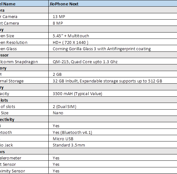Select the 'JioPhone Next' header cell
Viewport: 177px width, 174px height.
[x=64, y=4]
